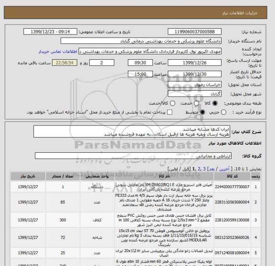The width and height of the screenshot is (275, 266).
Task: Click the remaining days field showing 2
Action: click(x=102, y=63)
